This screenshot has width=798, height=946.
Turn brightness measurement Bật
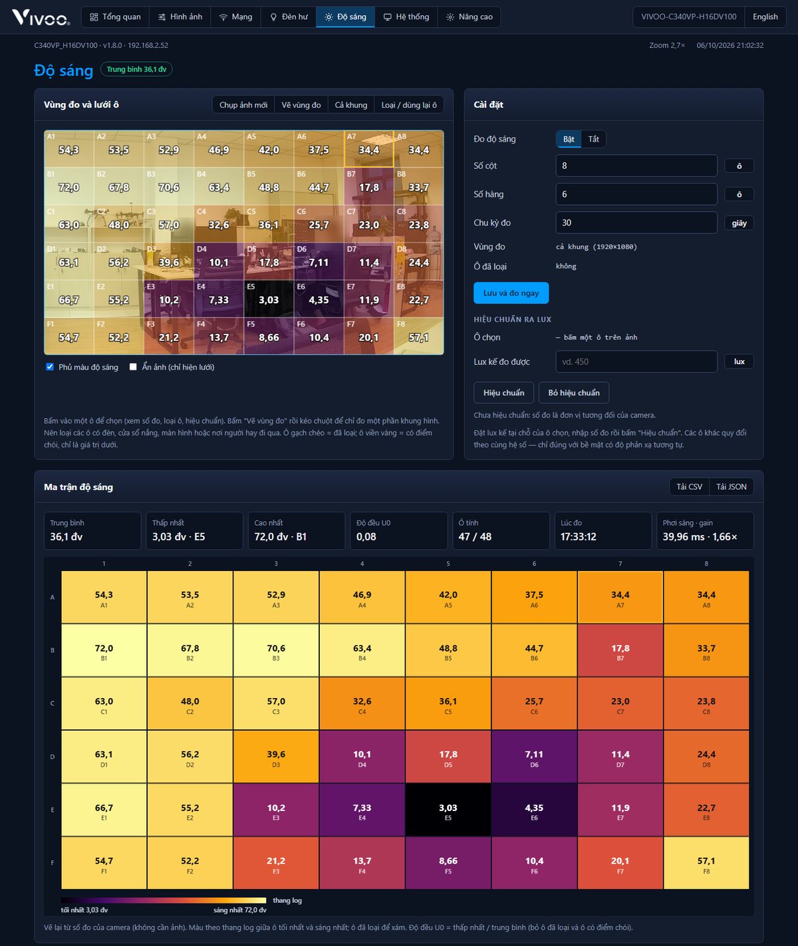569,139
